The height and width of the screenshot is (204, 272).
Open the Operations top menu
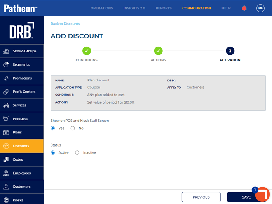click(101, 8)
